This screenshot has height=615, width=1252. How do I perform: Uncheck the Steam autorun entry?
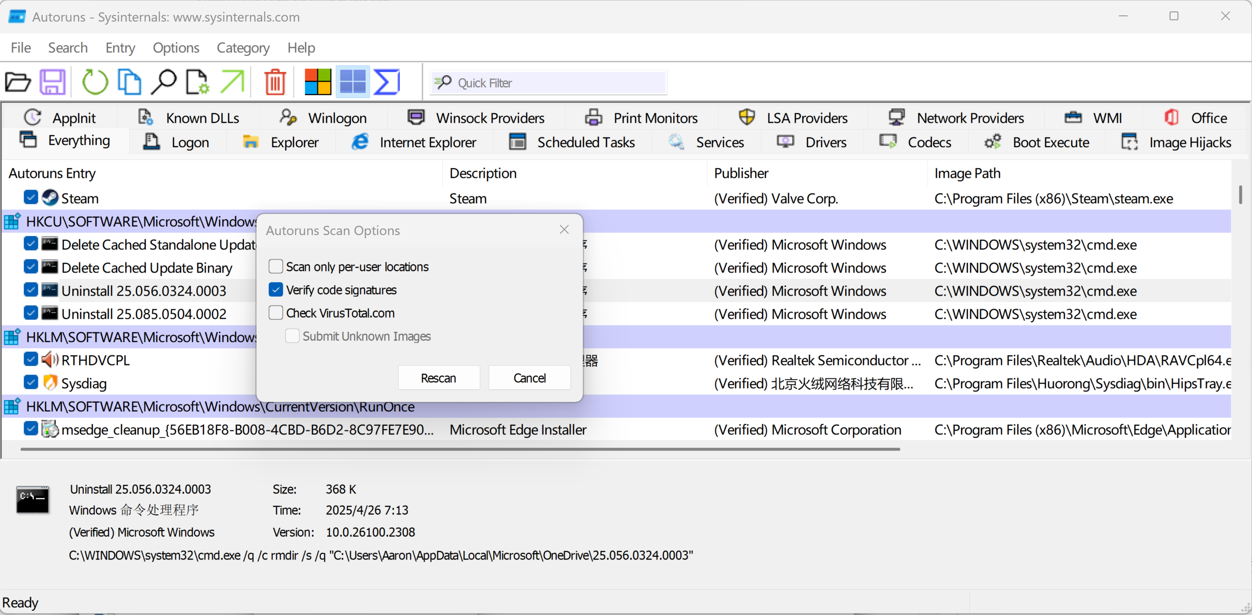coord(30,198)
